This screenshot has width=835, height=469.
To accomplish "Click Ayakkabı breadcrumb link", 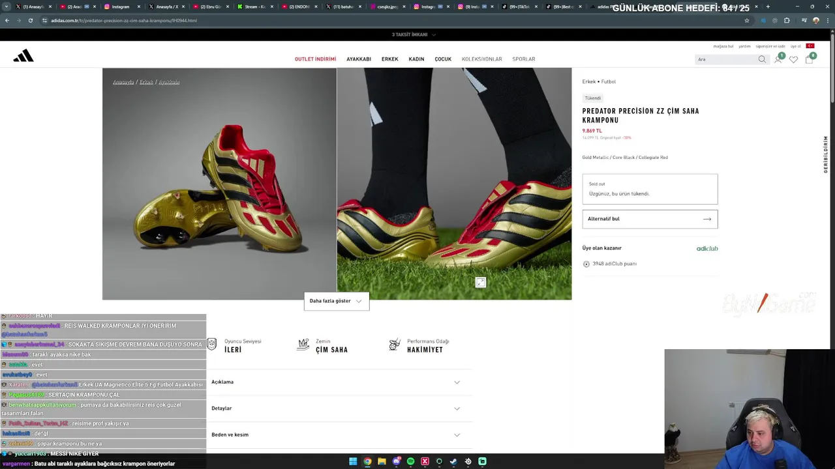I will coord(169,82).
